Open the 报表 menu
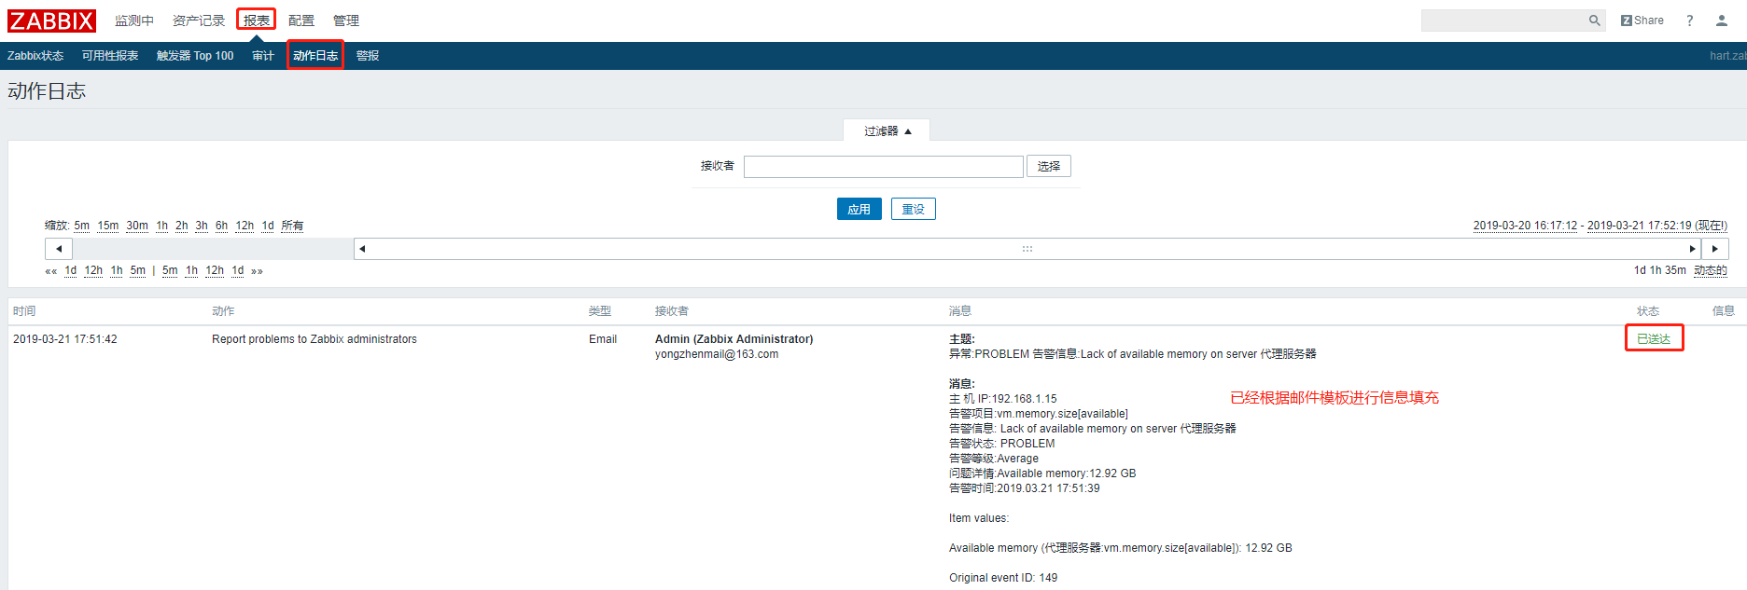 [257, 21]
